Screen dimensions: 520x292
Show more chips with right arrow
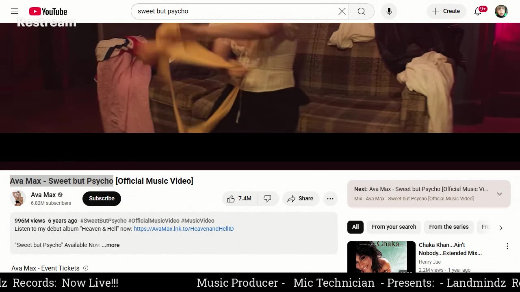(500, 228)
